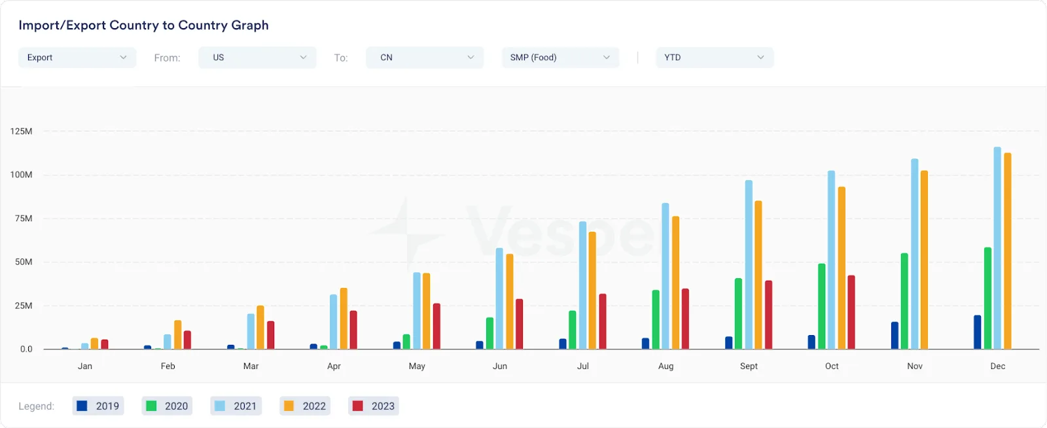
Task: Open the Export trade direction dropdown
Action: pyautogui.click(x=77, y=58)
